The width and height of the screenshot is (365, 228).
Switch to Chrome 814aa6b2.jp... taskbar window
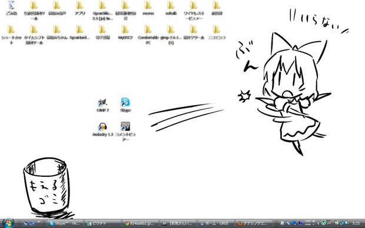[x=140, y=223]
